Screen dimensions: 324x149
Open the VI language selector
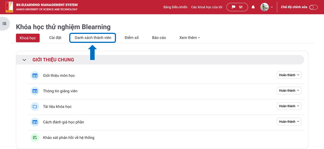pos(237,7)
